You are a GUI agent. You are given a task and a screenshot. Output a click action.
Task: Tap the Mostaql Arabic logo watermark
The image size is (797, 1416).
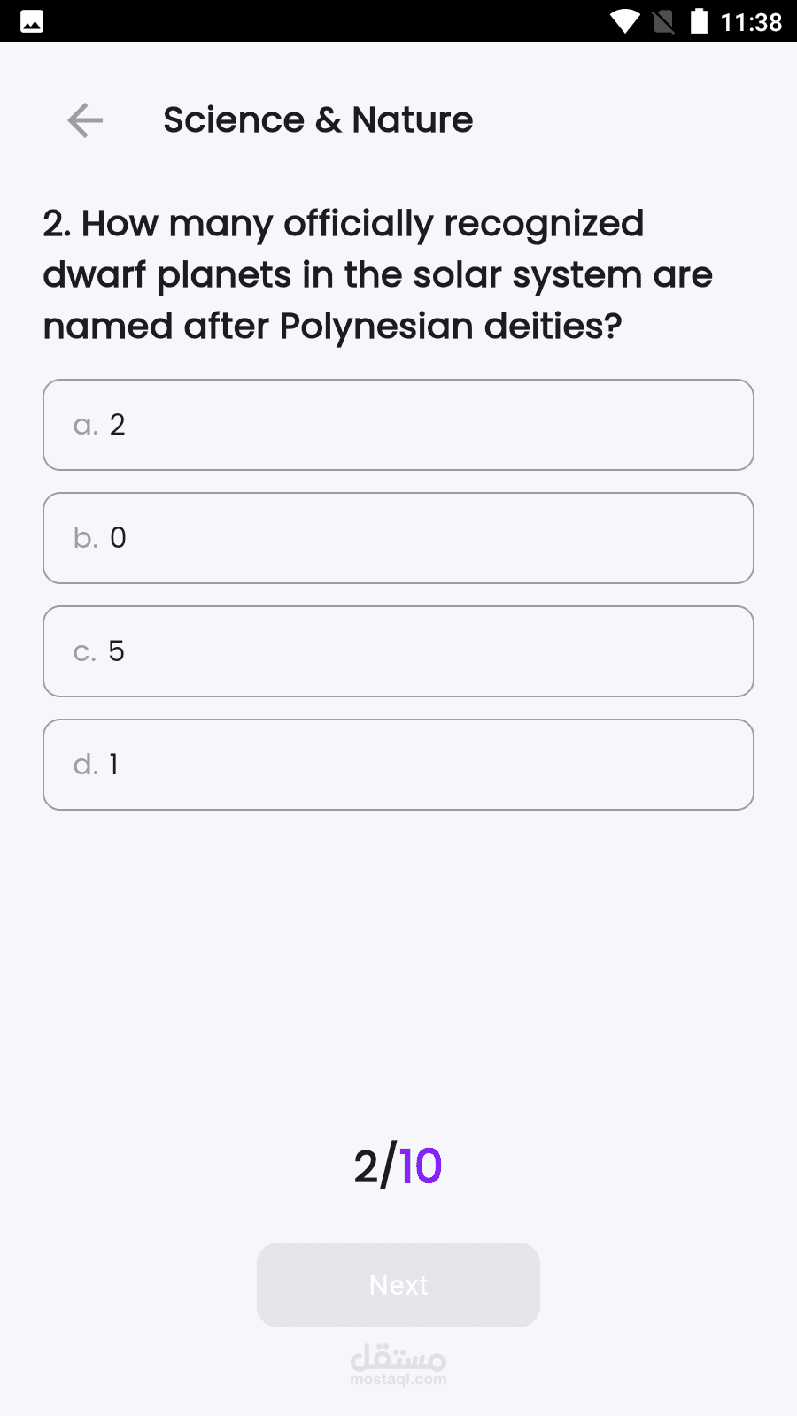[x=398, y=1356]
